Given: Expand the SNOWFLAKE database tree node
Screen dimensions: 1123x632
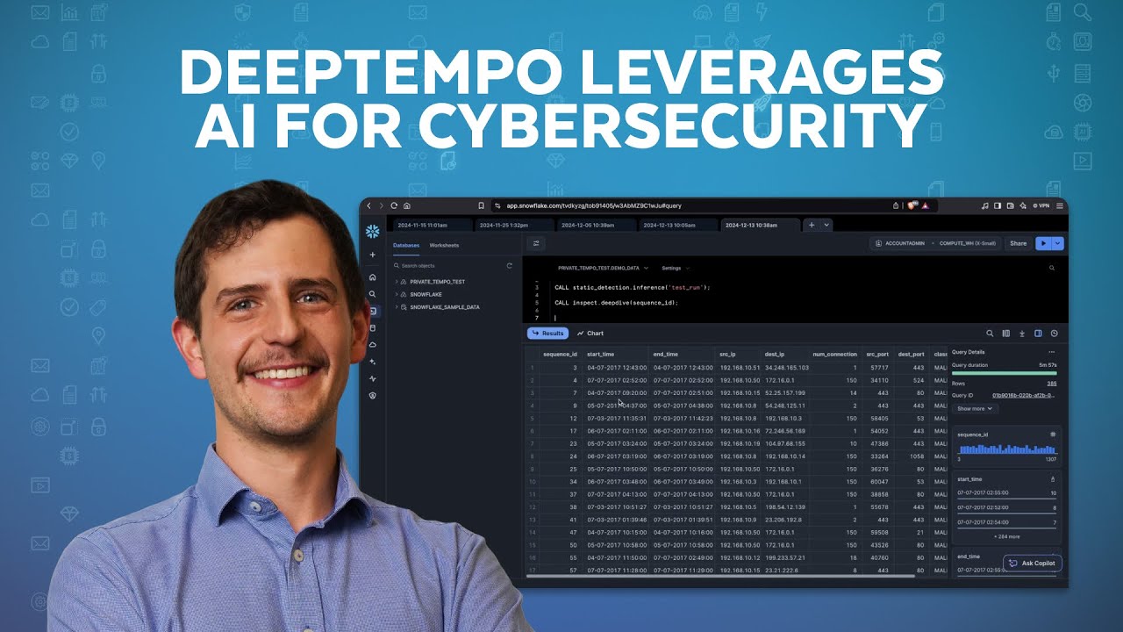Looking at the screenshot, I should 397,294.
